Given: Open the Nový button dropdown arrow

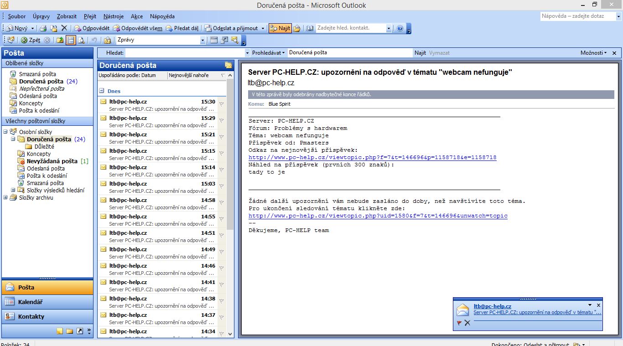Looking at the screenshot, I should 32,28.
